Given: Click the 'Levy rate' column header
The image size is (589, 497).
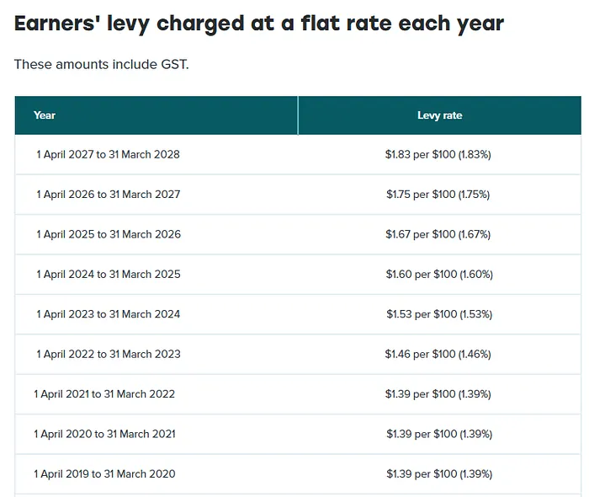Looking at the screenshot, I should tap(439, 115).
